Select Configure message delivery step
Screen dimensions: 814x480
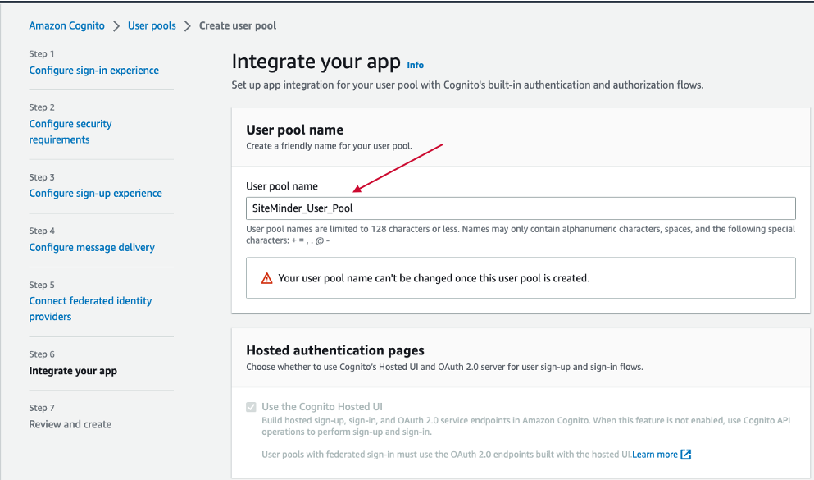92,247
